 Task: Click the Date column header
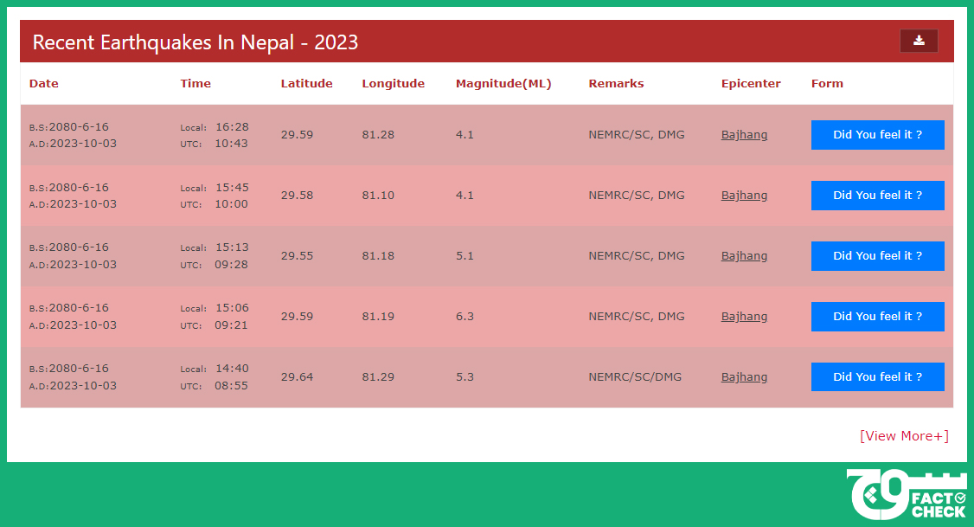[x=43, y=83]
